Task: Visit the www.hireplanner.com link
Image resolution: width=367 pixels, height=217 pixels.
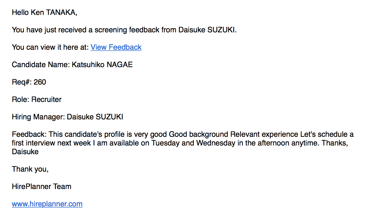Action: pyautogui.click(x=47, y=204)
